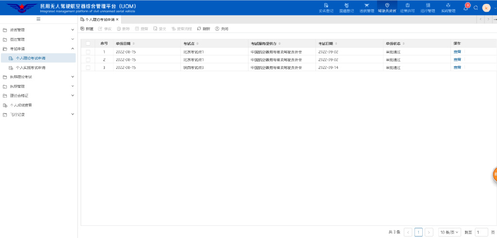Open the 运营许可 module
The width and height of the screenshot is (497, 238).
pos(407,8)
